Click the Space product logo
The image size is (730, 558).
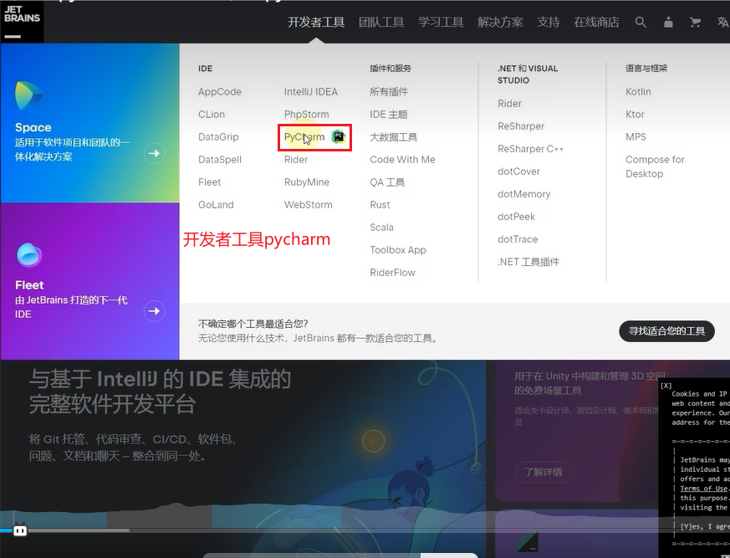[x=29, y=95]
